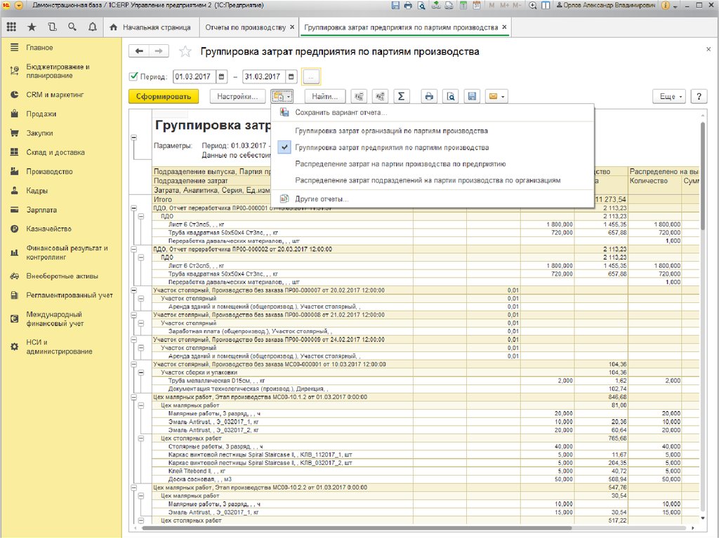Open the envelope send dropdown

pyautogui.click(x=496, y=97)
